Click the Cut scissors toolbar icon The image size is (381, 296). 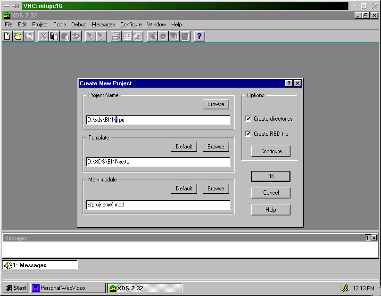coord(43,36)
